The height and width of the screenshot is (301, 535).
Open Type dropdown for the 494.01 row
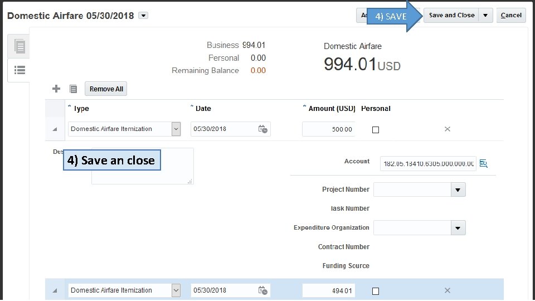tap(176, 290)
